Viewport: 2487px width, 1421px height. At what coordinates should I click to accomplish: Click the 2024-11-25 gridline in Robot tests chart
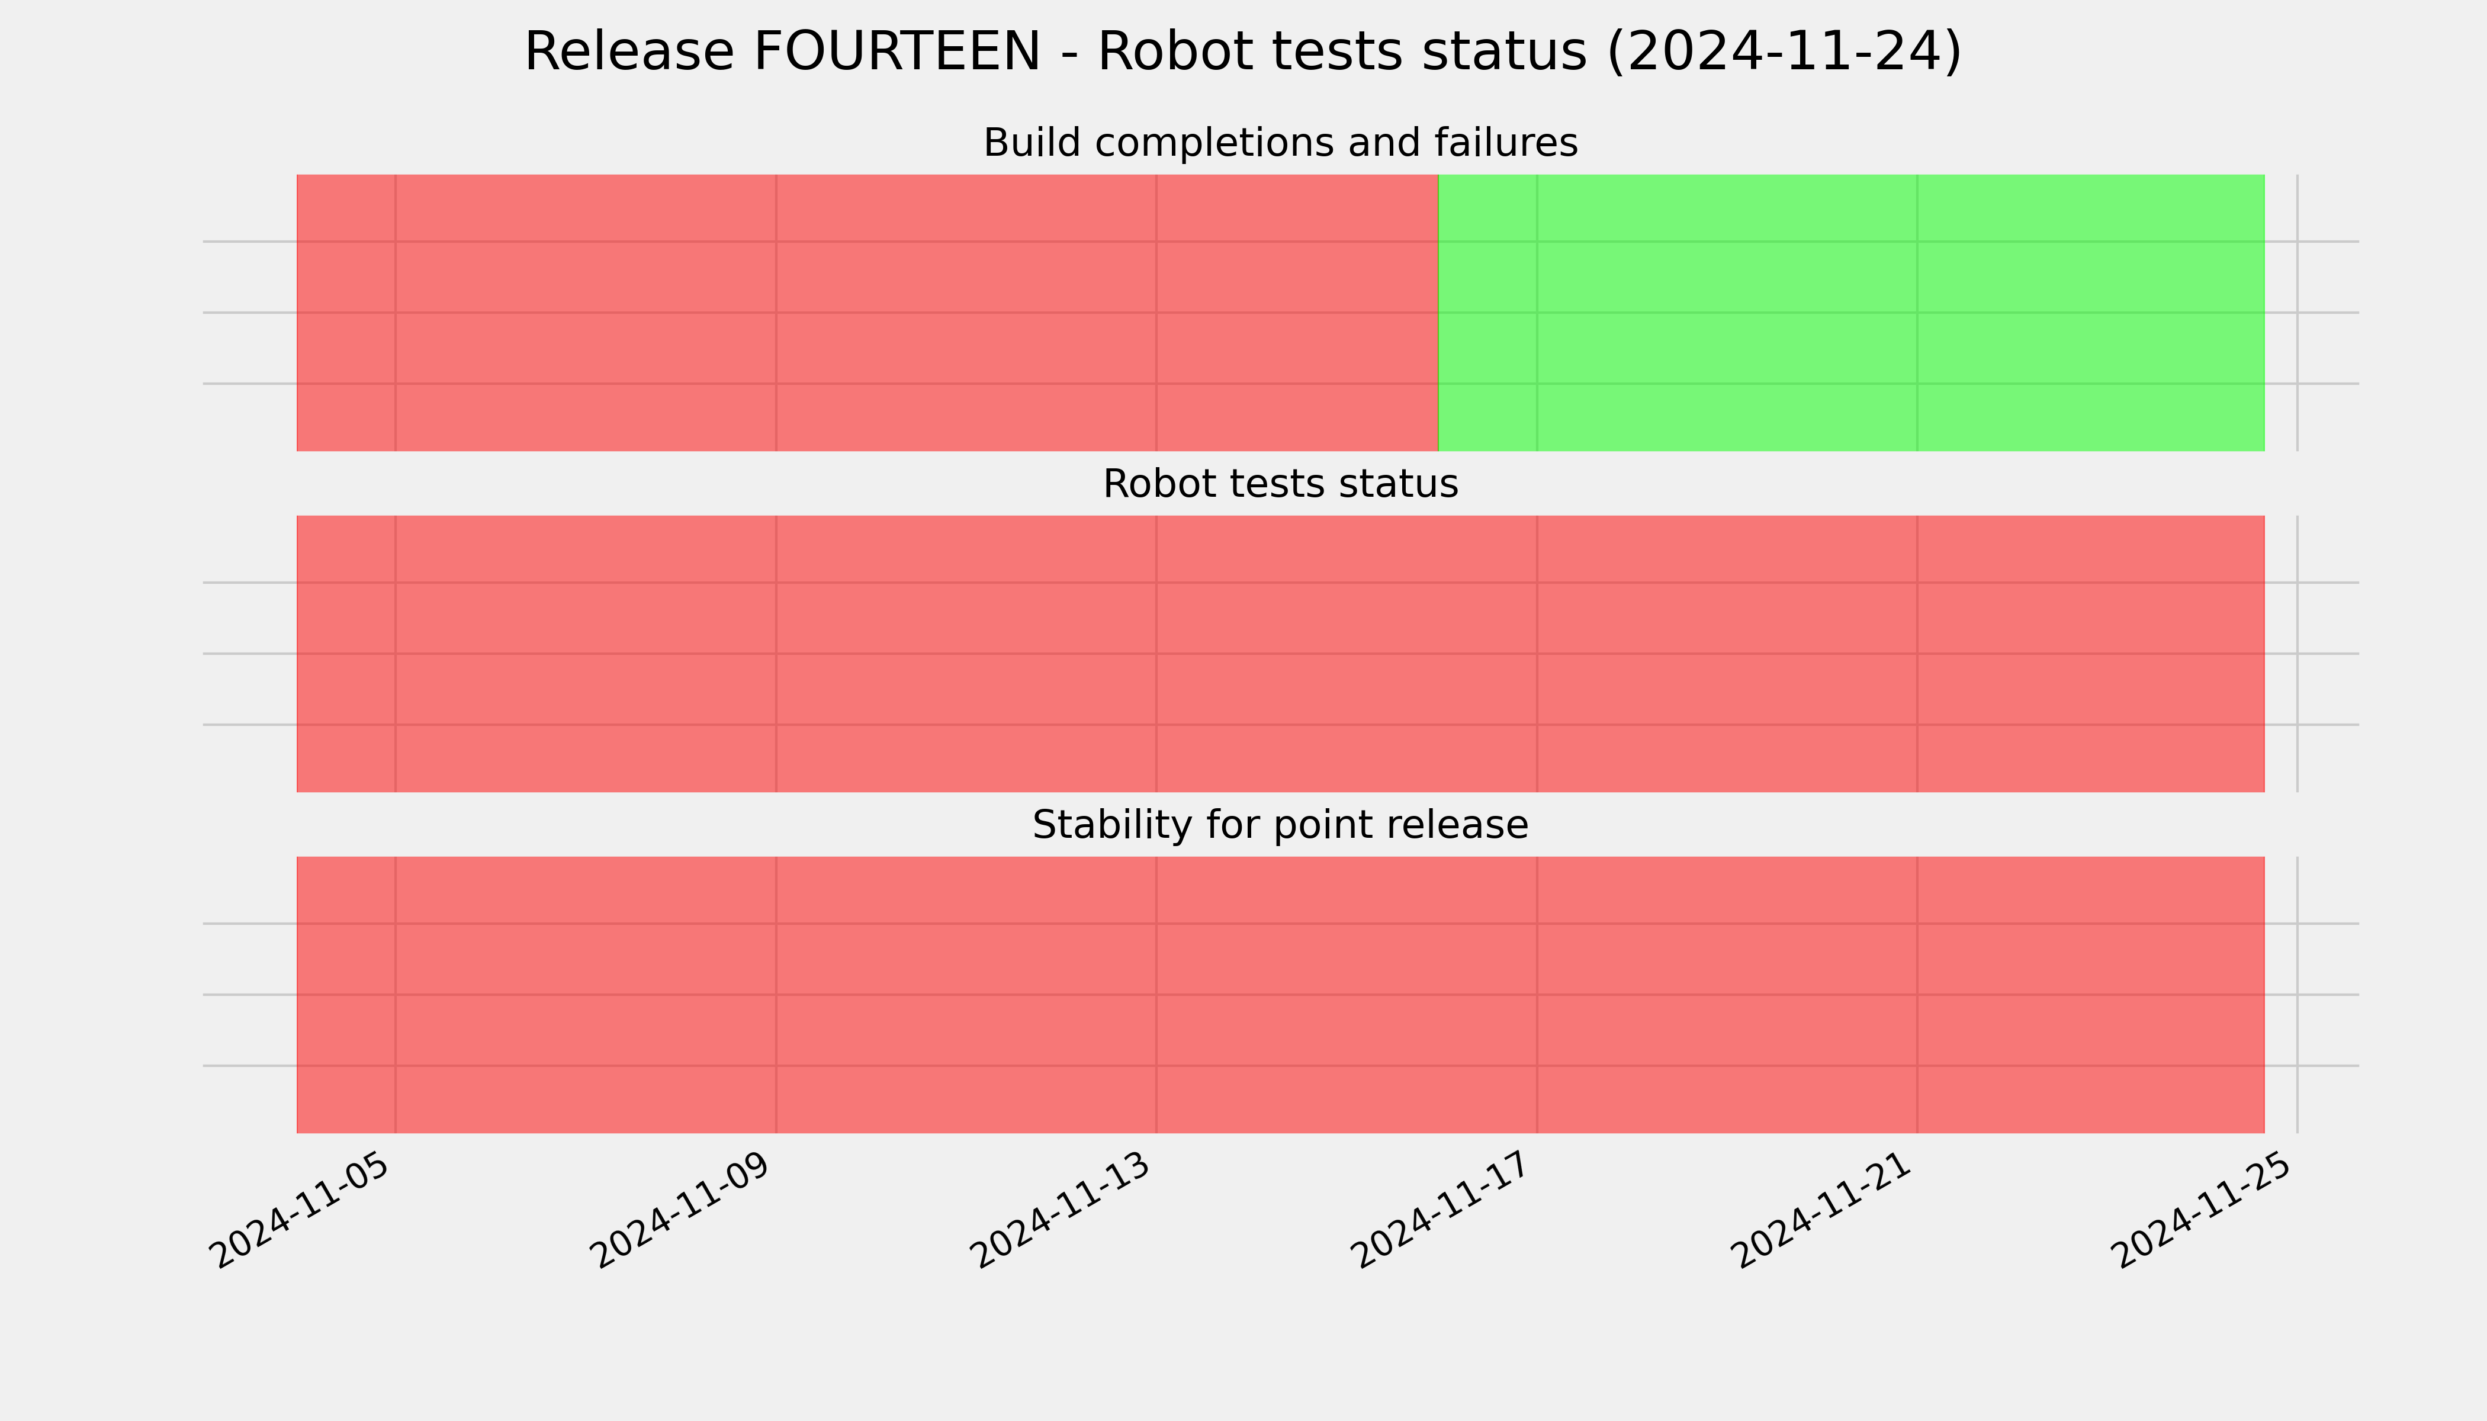[2298, 654]
